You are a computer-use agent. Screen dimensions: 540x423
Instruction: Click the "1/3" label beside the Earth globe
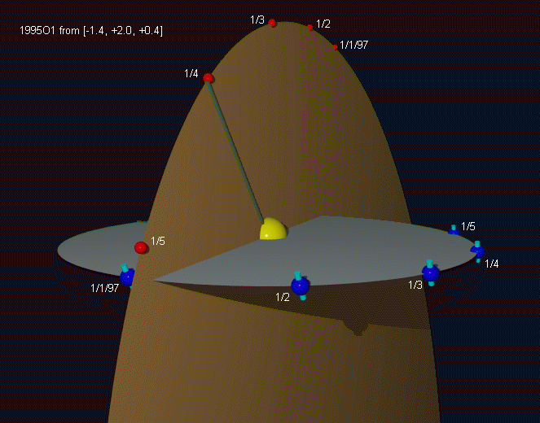point(415,285)
